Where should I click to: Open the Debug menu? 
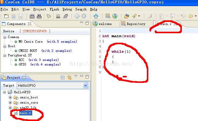pyautogui.click(x=67, y=9)
